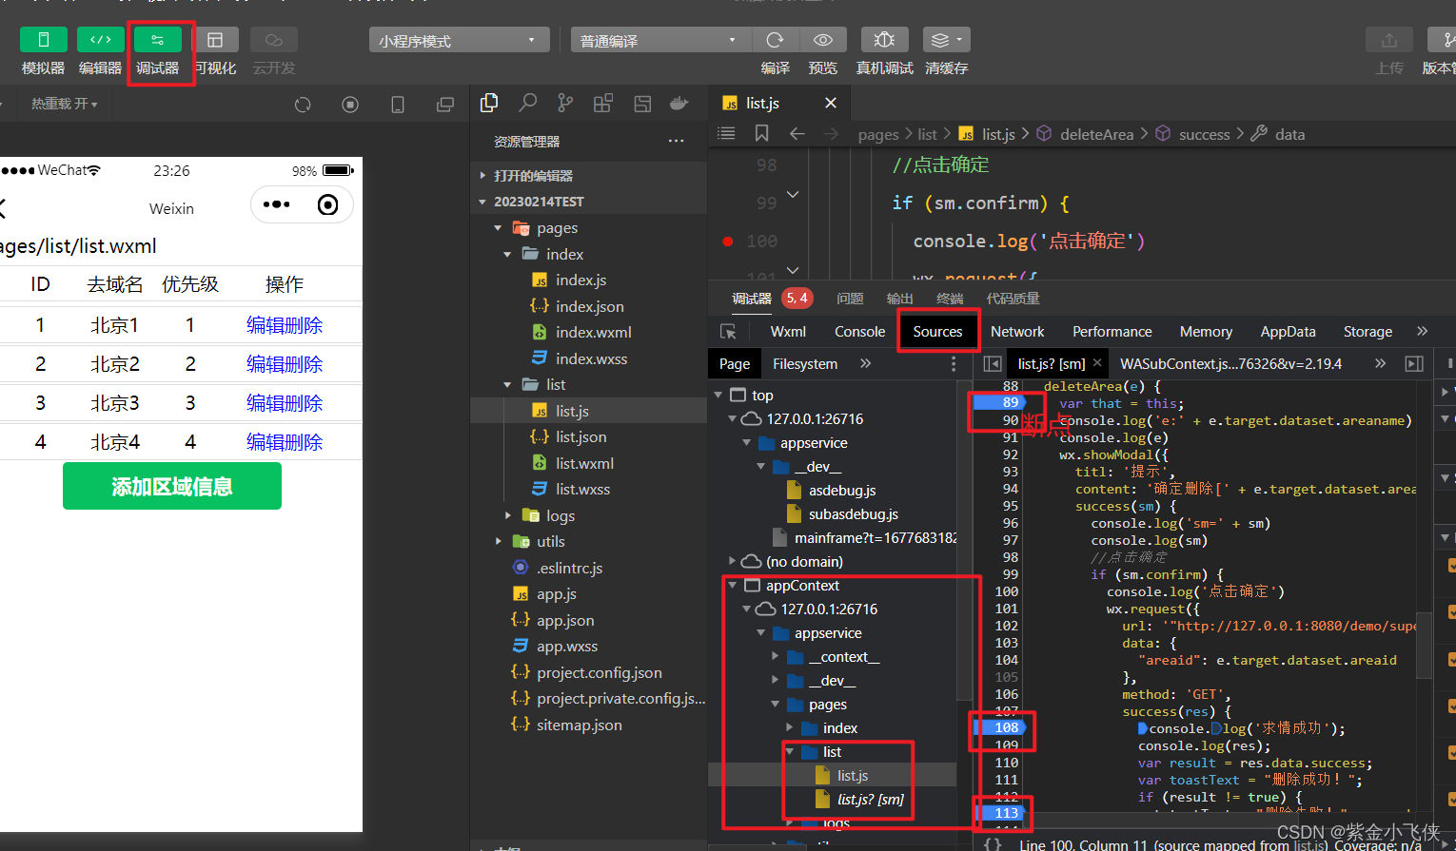Screen dimensions: 1456x851
Task: Click the inspect element picker icon
Action: [x=729, y=332]
